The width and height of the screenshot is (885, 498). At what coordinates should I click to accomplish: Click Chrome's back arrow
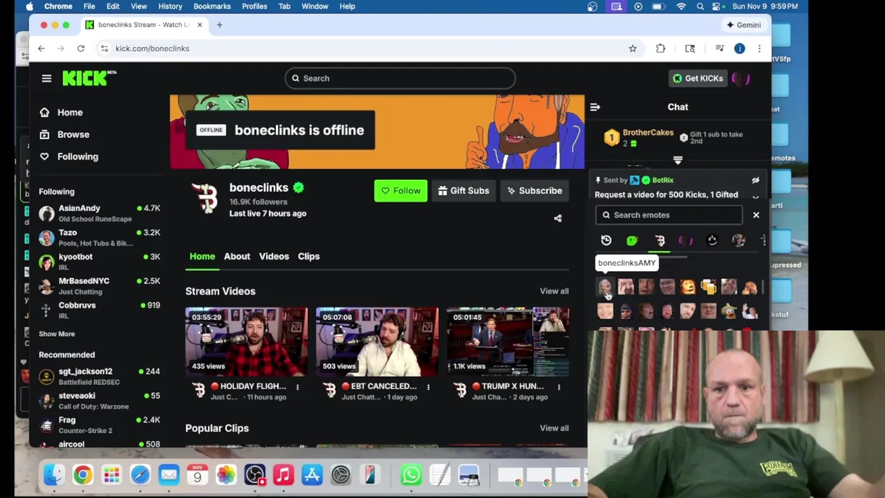pyautogui.click(x=41, y=48)
